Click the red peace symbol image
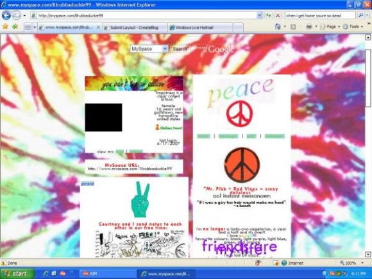372x279 pixels. (240, 114)
